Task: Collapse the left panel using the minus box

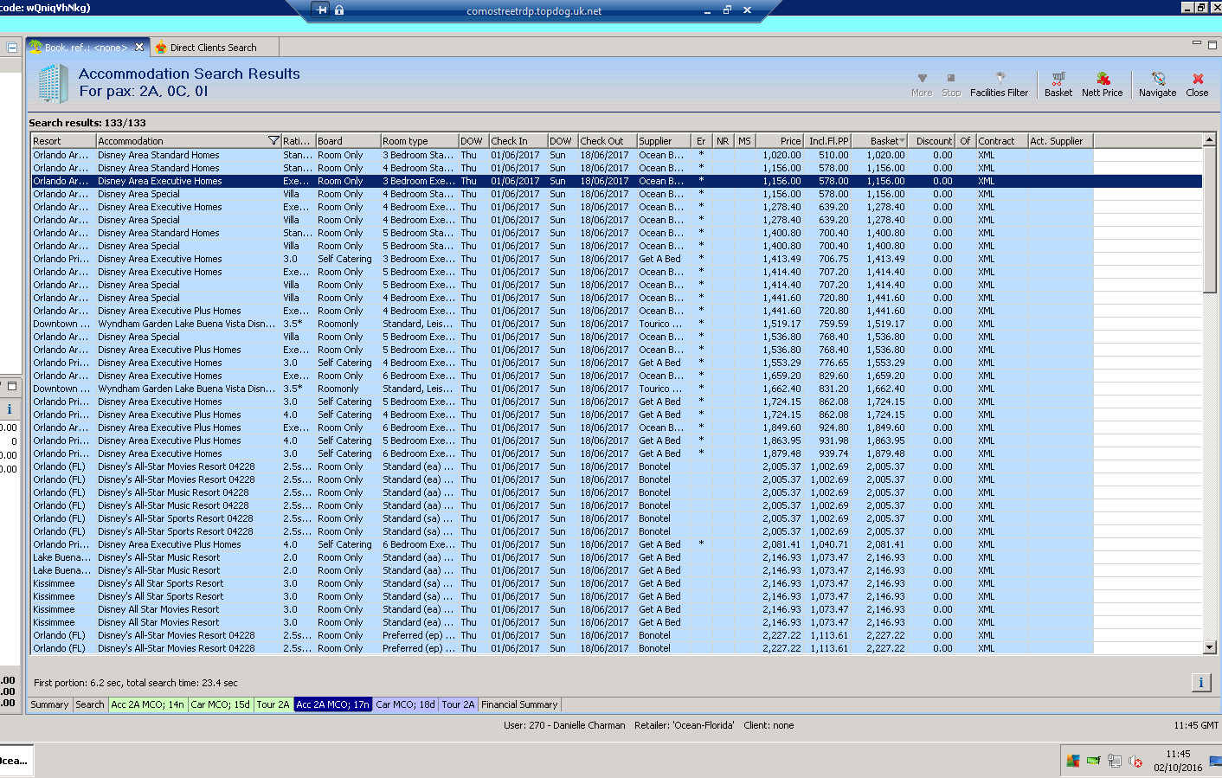Action: [12, 48]
